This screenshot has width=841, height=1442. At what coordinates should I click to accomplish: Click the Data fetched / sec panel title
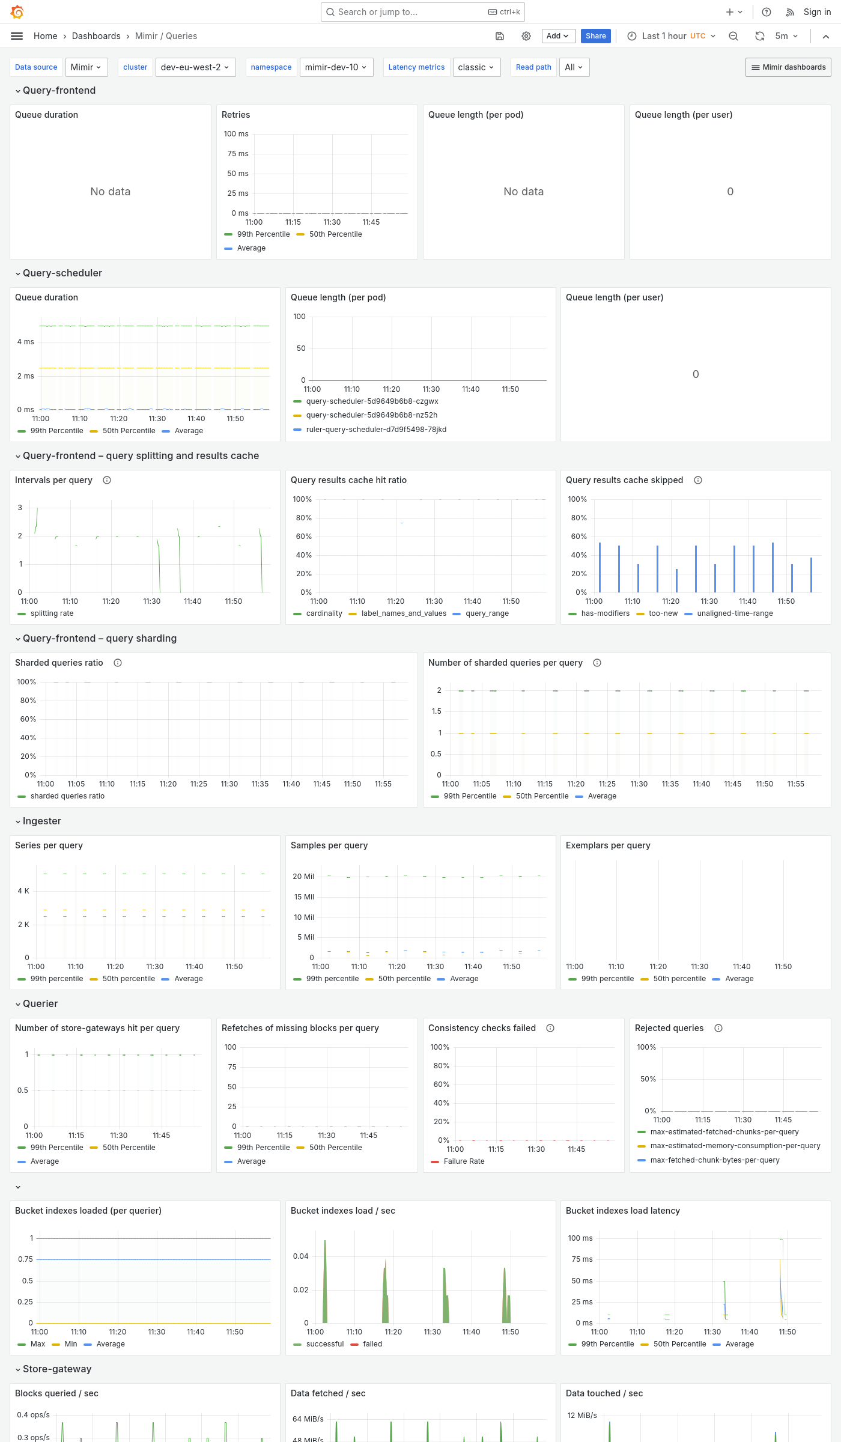(x=328, y=1393)
